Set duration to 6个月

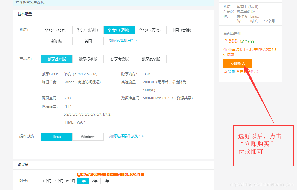pyautogui.click(x=71, y=181)
